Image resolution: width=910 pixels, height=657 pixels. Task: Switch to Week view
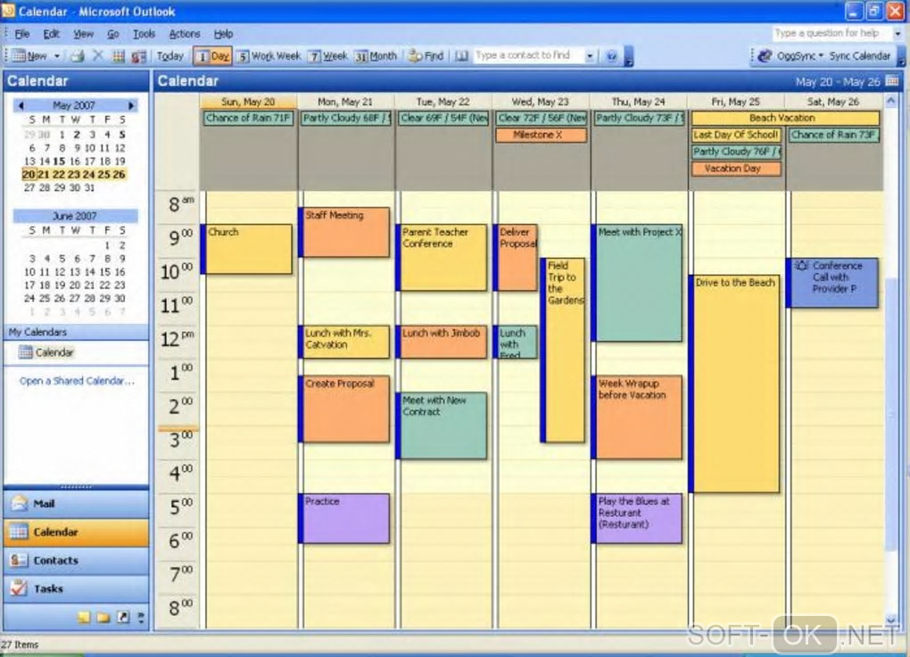(x=328, y=55)
